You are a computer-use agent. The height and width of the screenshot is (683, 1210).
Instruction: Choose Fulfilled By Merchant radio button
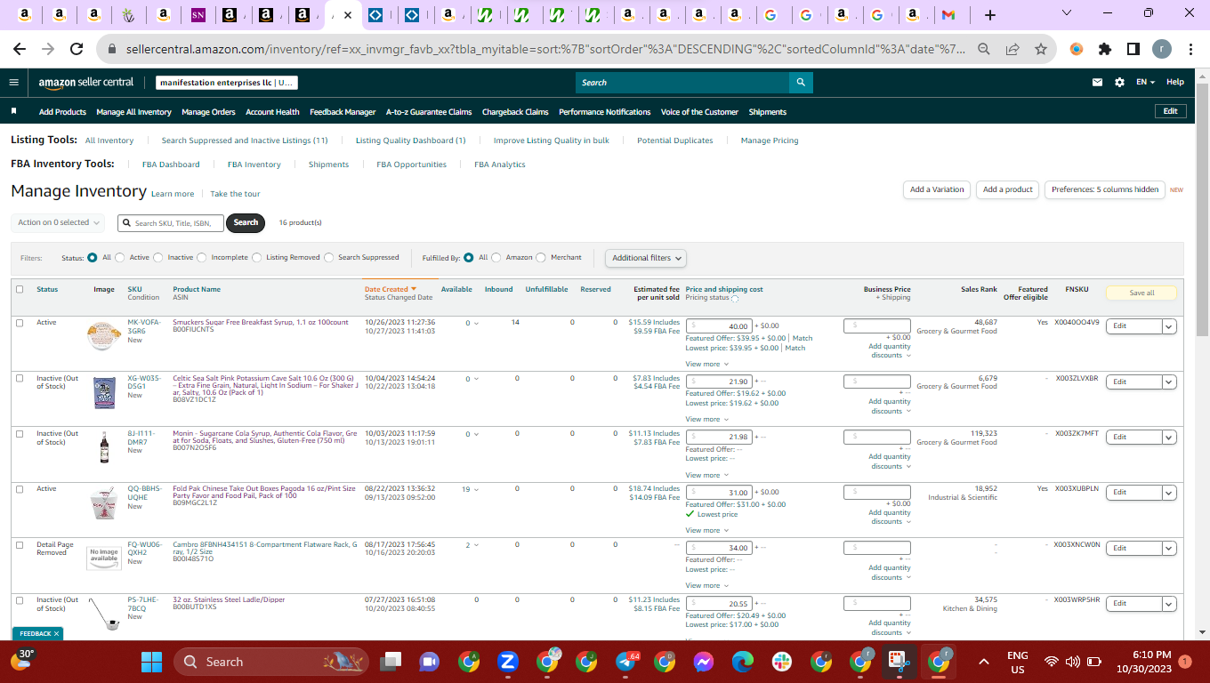coord(541,258)
